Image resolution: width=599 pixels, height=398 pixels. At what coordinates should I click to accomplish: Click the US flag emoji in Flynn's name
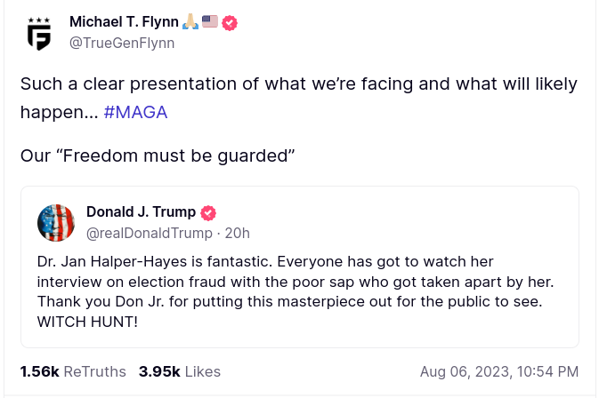coord(210,22)
